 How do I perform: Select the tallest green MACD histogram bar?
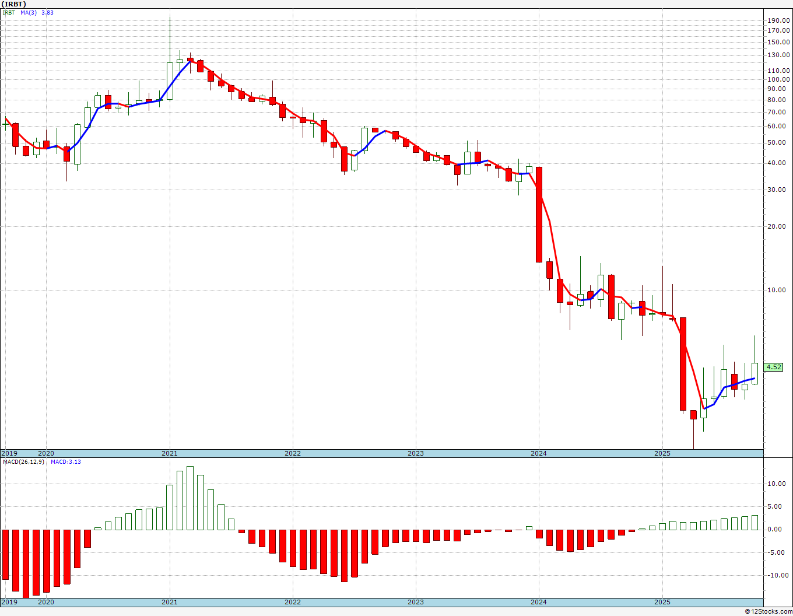pyautogui.click(x=190, y=498)
